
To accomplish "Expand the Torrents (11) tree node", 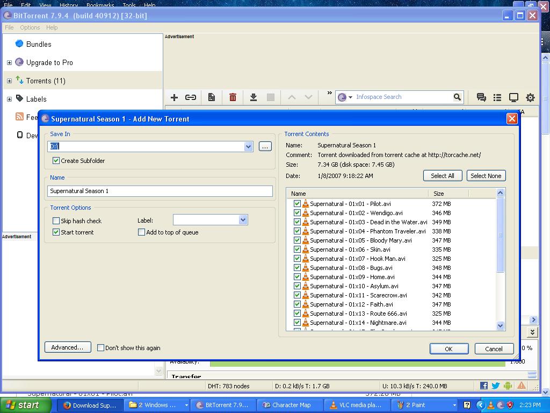I will tap(10, 81).
